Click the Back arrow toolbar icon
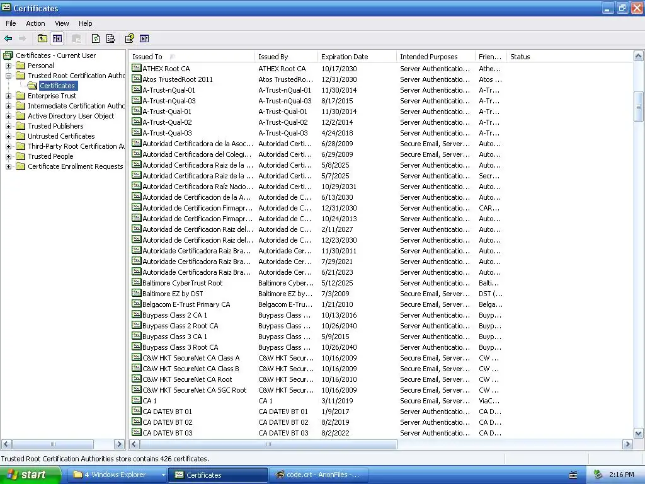645x484 pixels. 8,38
